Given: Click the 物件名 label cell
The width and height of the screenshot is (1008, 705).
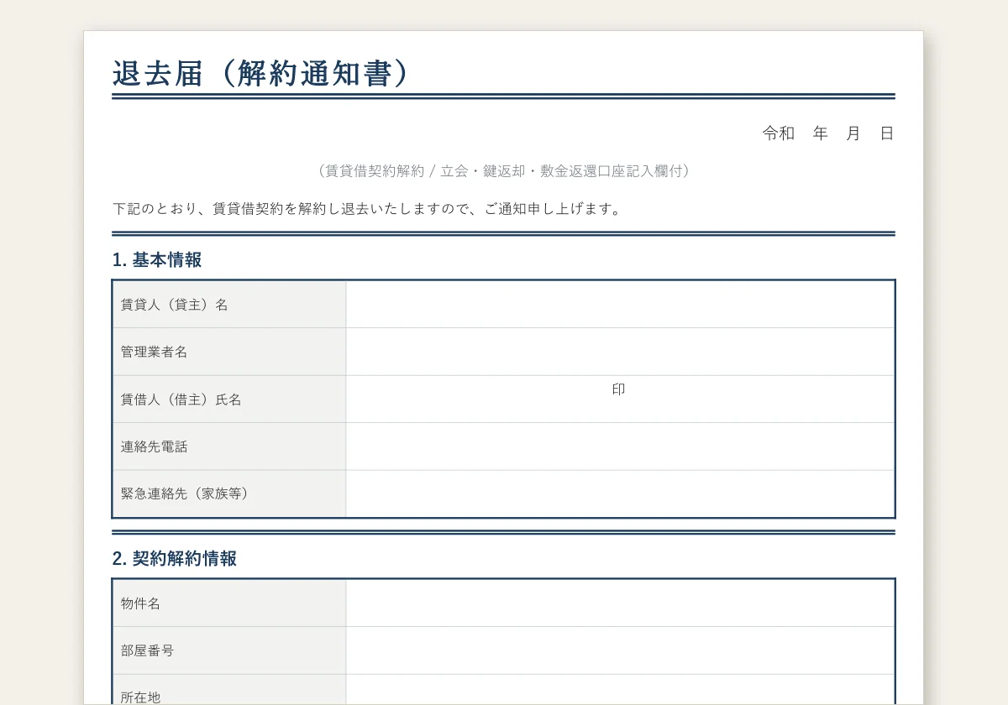Looking at the screenshot, I should (x=229, y=603).
